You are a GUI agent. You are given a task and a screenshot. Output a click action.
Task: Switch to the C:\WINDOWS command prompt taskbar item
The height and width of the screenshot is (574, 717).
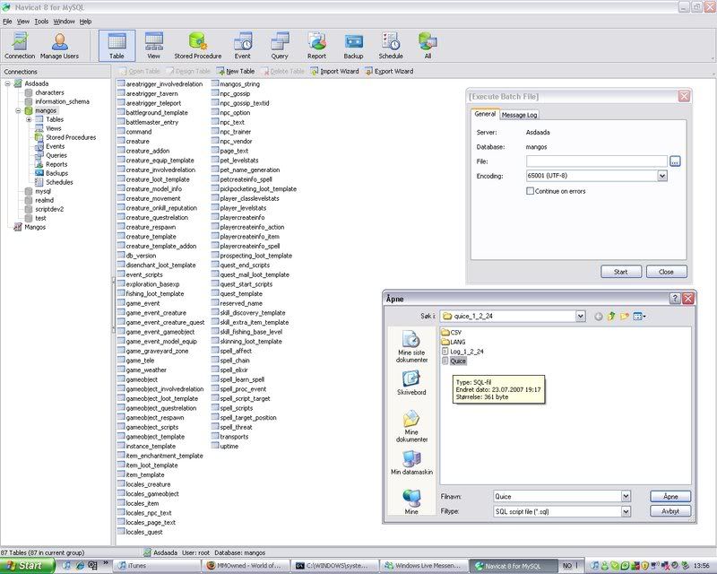tap(334, 566)
